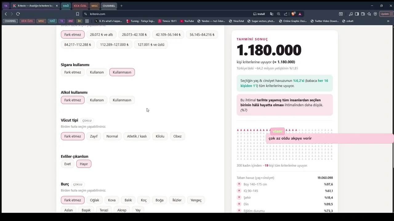The width and height of the screenshot is (394, 221).
Task: Open the page translate icon
Action: click(271, 14)
